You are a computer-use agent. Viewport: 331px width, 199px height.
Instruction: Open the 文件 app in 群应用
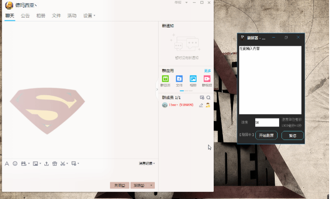(179, 79)
